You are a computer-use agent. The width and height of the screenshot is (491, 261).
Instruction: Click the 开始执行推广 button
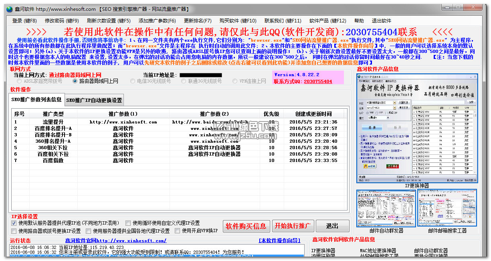point(293,226)
